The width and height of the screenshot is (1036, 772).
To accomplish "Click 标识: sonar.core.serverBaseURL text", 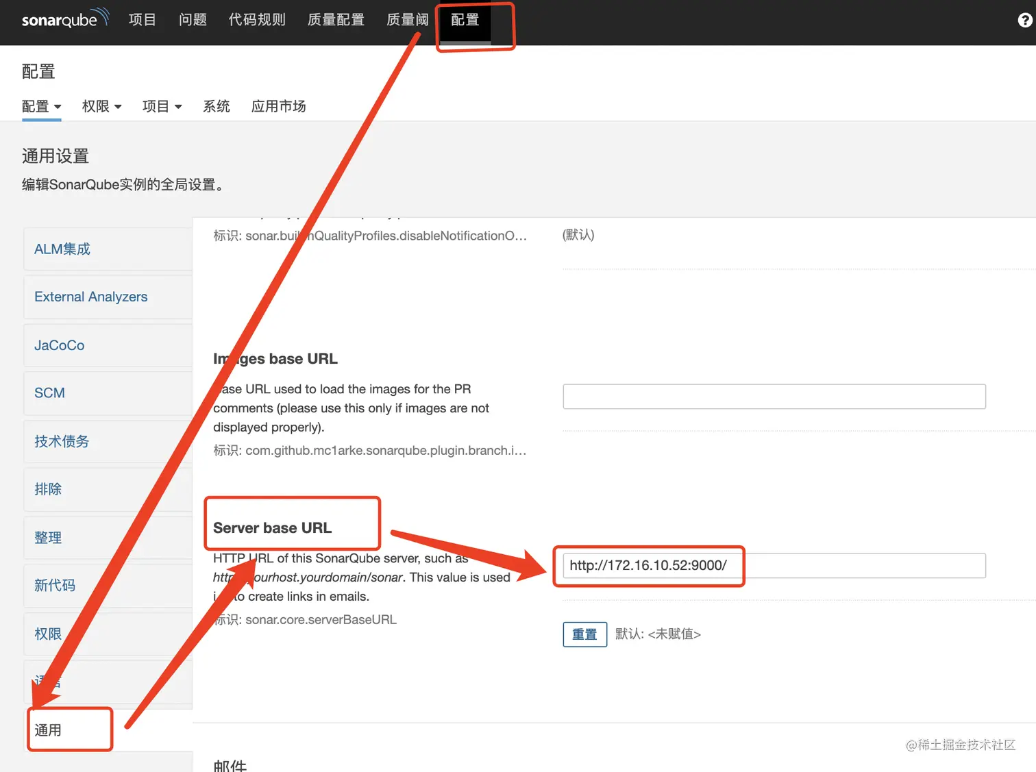I will [x=305, y=620].
